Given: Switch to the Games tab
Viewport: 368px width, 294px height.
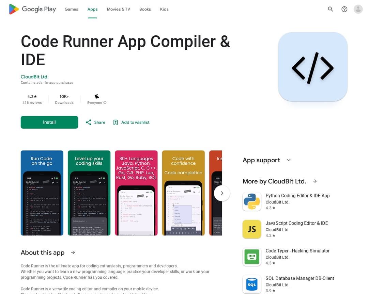Looking at the screenshot, I should tap(71, 9).
